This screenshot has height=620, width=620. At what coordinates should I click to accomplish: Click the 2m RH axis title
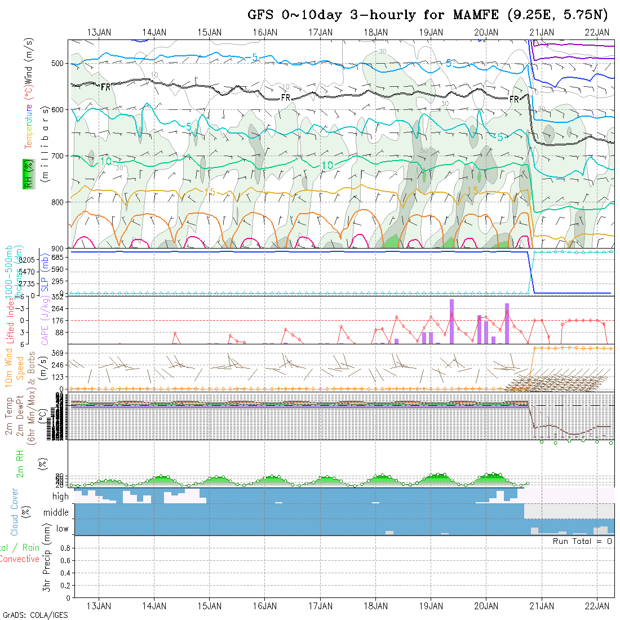[x=20, y=464]
